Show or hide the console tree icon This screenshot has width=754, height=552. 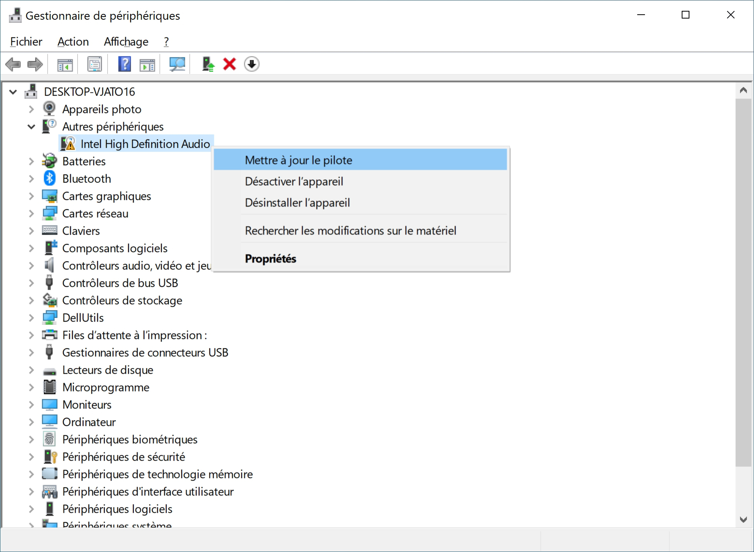point(65,64)
